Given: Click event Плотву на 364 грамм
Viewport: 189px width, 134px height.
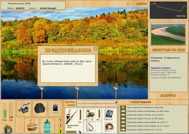Looking at the screenshot, I should pos(145,119).
